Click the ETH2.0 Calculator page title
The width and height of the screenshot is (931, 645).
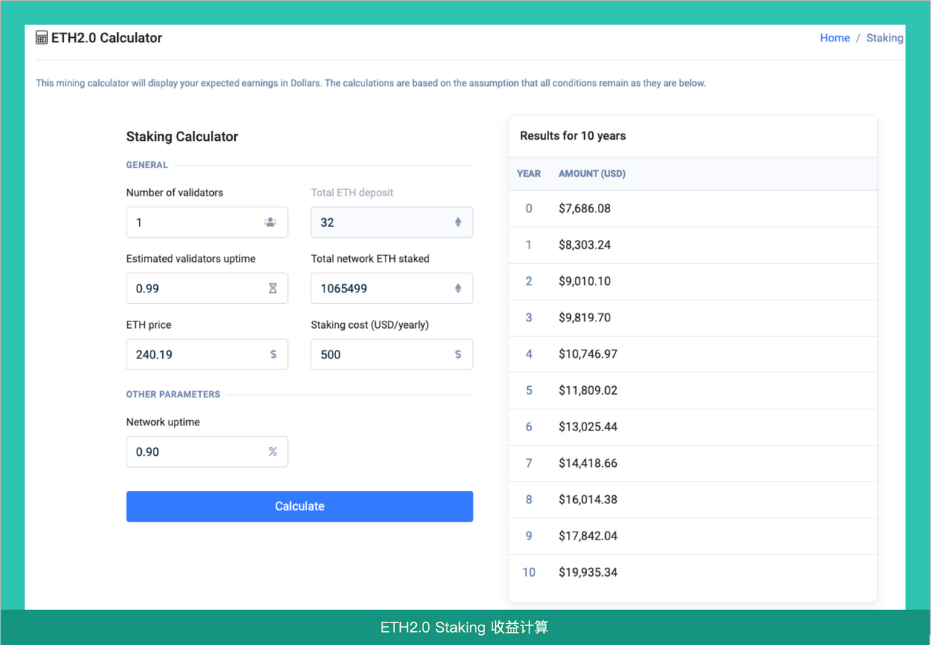click(107, 38)
